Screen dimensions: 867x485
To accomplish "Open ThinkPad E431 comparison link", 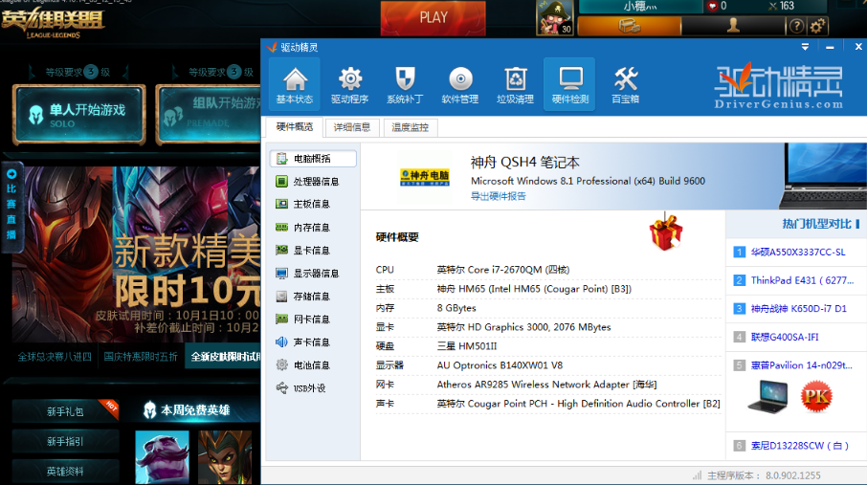I will (802, 280).
